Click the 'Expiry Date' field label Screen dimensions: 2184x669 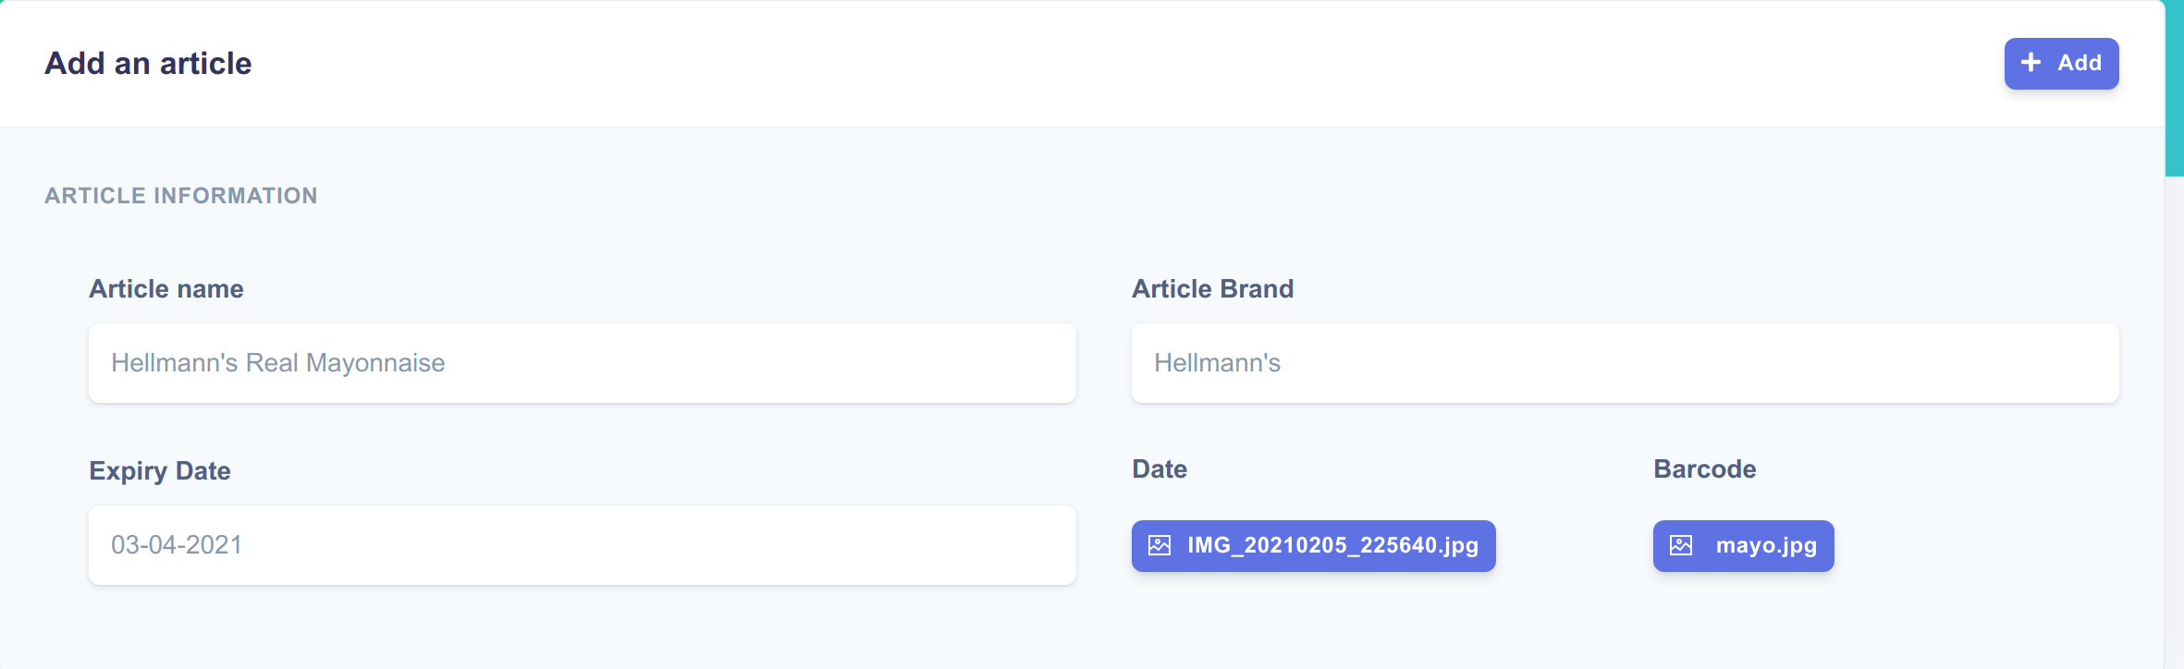click(x=160, y=471)
